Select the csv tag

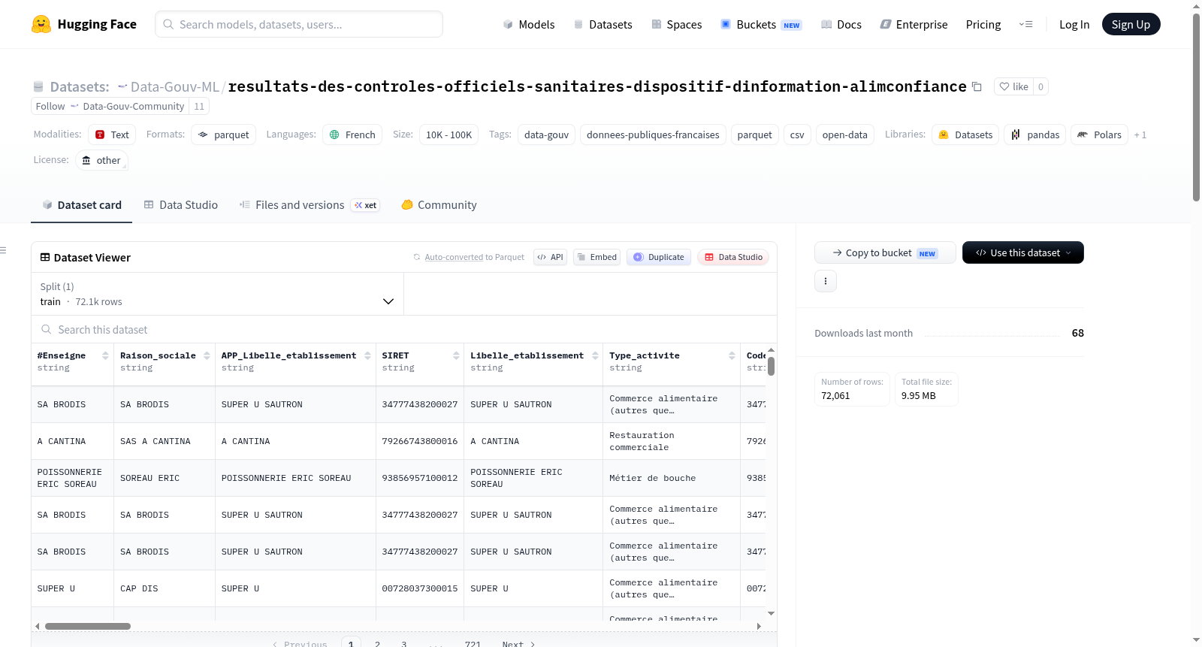pos(797,135)
